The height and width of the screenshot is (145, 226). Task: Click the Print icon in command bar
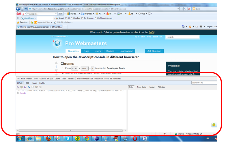click(201, 26)
